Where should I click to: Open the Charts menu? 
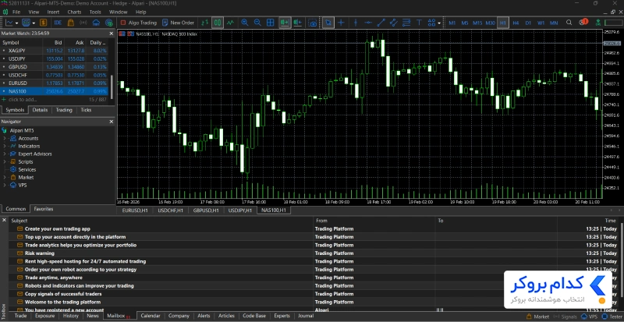(x=74, y=12)
